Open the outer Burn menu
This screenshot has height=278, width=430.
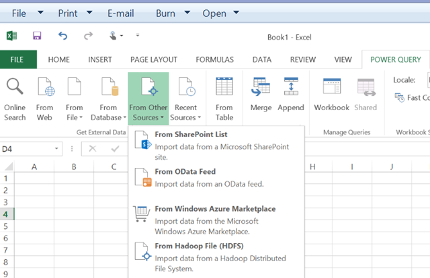[x=173, y=13]
